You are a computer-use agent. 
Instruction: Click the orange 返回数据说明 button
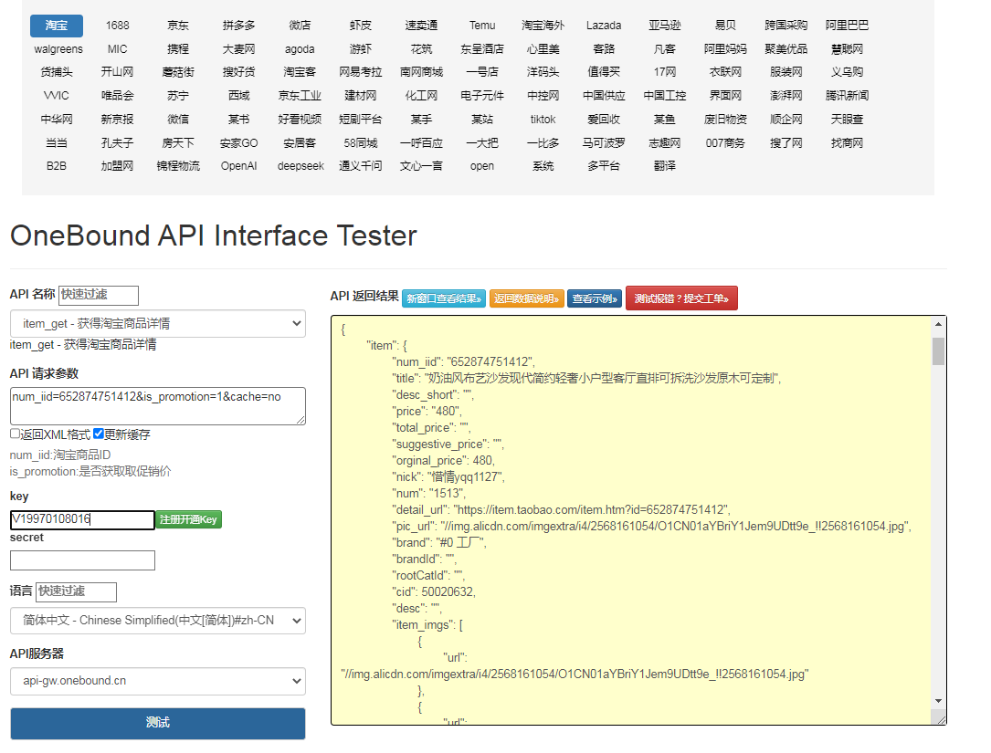[x=526, y=298]
